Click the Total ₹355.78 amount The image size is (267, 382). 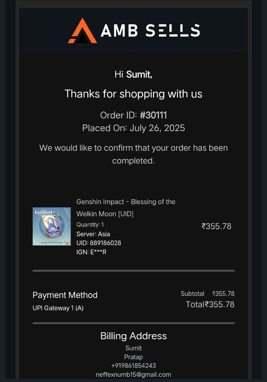tap(210, 304)
